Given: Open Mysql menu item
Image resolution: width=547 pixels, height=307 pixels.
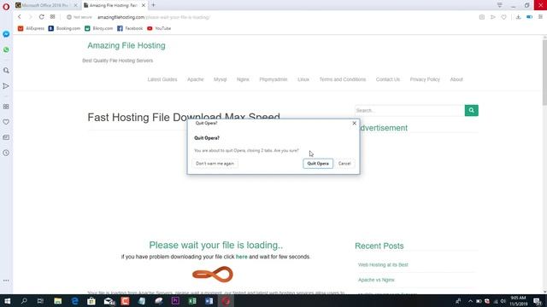Looking at the screenshot, I should tap(221, 79).
